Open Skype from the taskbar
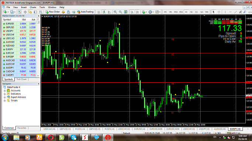Viewport: 252px width, 141px height. (x=73, y=137)
